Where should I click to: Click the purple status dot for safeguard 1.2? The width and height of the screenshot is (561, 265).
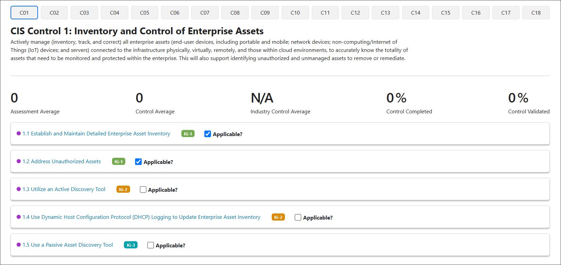pos(19,161)
